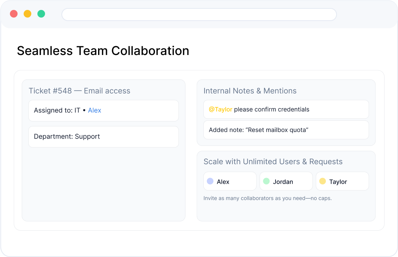This screenshot has height=257, width=398.
Task: Open the 'please confirm credentials' note
Action: (286, 110)
